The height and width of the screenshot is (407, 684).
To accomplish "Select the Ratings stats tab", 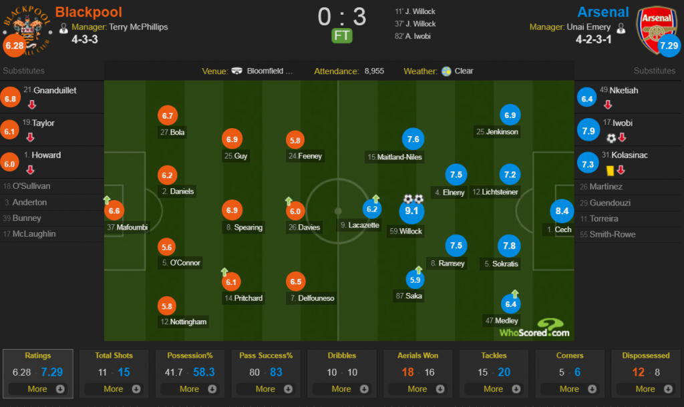I will pyautogui.click(x=38, y=374).
